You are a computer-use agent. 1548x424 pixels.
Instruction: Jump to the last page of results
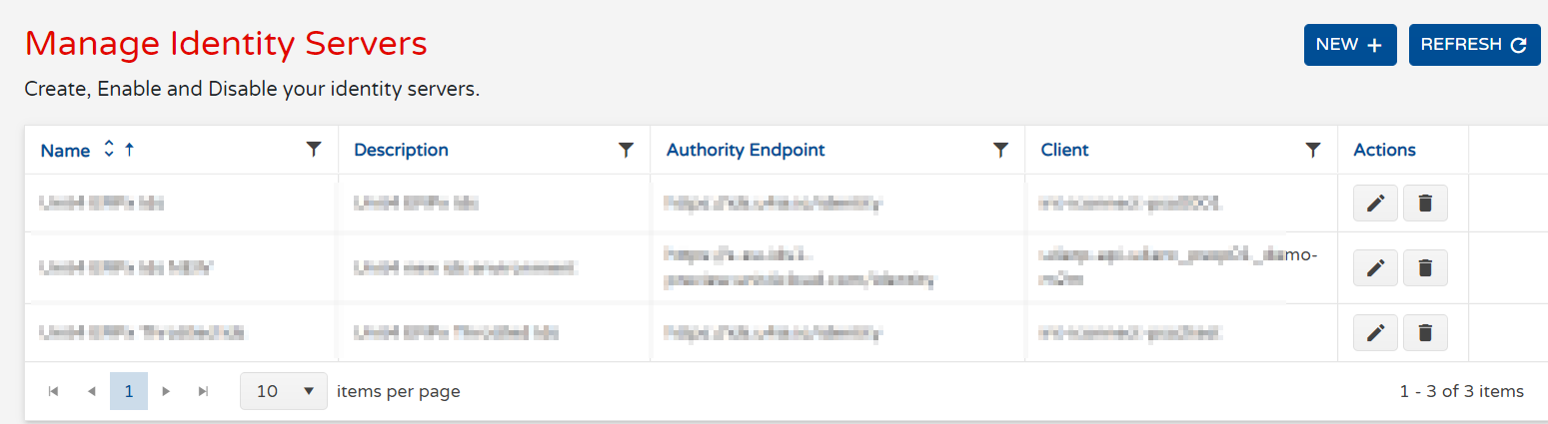click(204, 391)
